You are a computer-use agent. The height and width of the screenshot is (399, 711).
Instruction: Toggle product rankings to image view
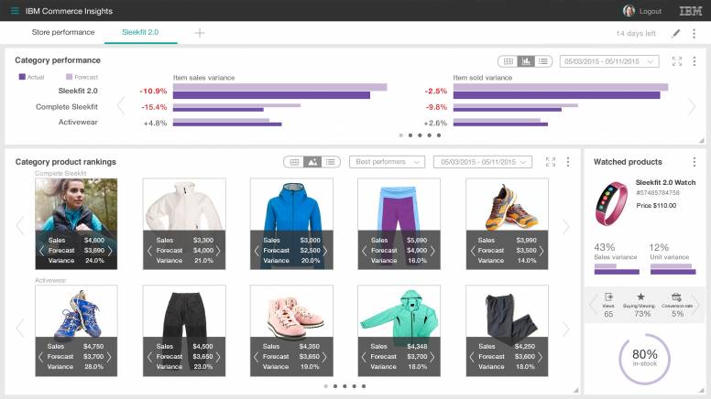point(312,162)
